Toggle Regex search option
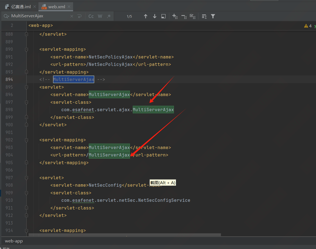Screen dimensions: 316x249 point(109,16)
